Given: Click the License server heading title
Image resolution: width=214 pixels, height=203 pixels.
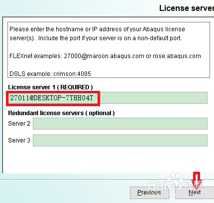Looking at the screenshot, I should [187, 8].
